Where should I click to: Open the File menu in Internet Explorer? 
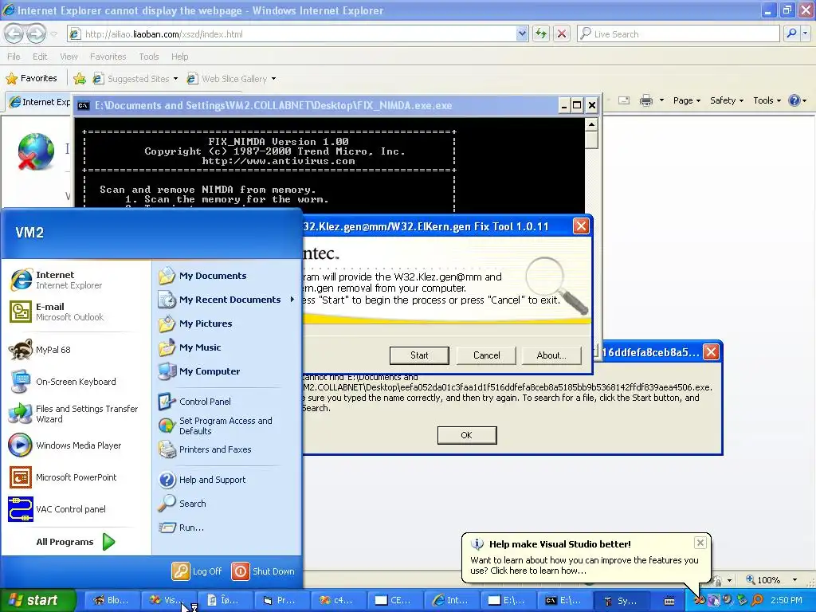click(14, 57)
